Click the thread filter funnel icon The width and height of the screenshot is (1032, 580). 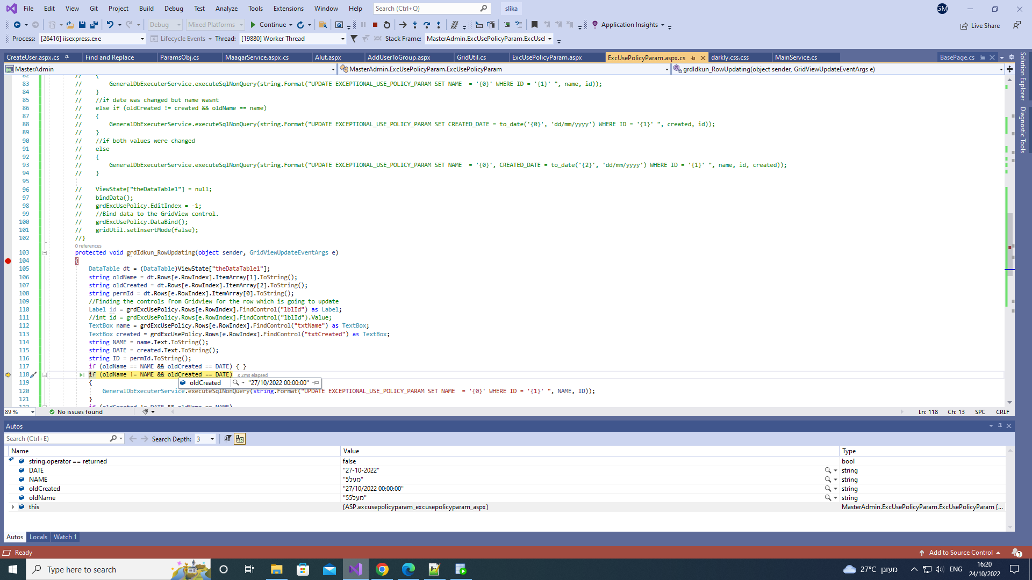(x=354, y=39)
